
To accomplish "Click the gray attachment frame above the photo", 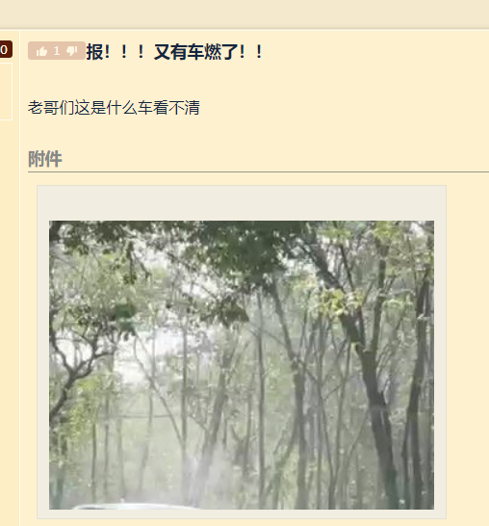I will (242, 202).
